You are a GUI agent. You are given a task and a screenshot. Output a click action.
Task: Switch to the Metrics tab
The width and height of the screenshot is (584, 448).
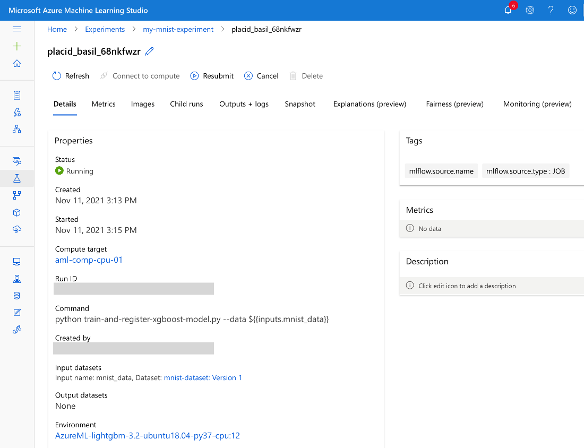(x=104, y=104)
